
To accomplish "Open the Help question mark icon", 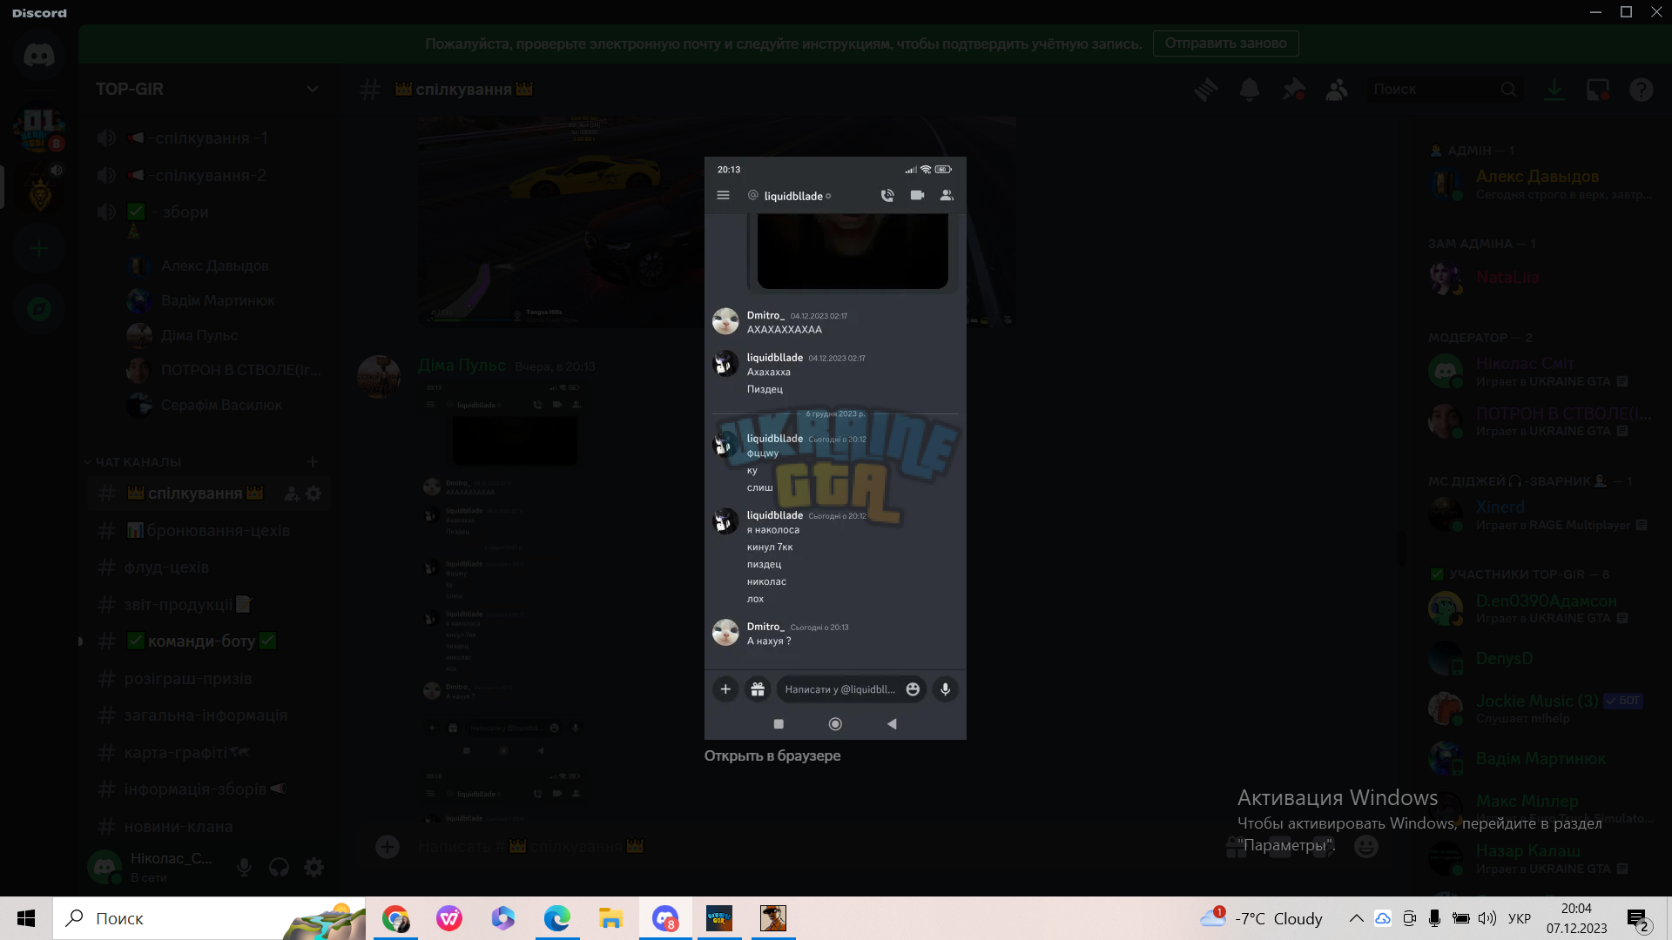I will tap(1642, 89).
